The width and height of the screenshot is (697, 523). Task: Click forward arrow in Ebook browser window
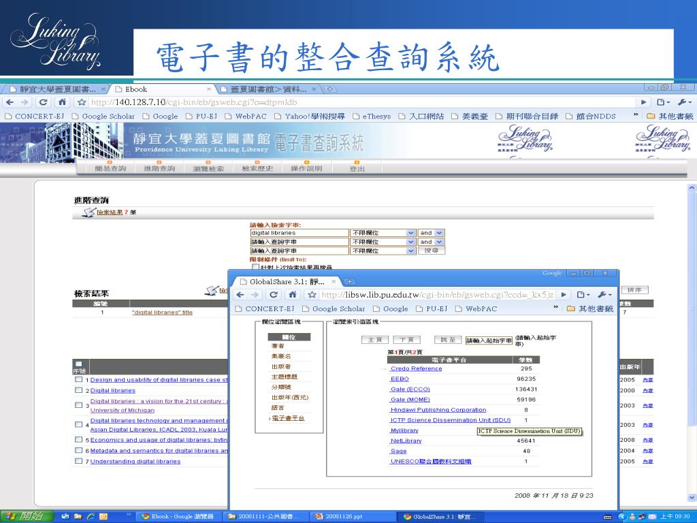[25, 102]
